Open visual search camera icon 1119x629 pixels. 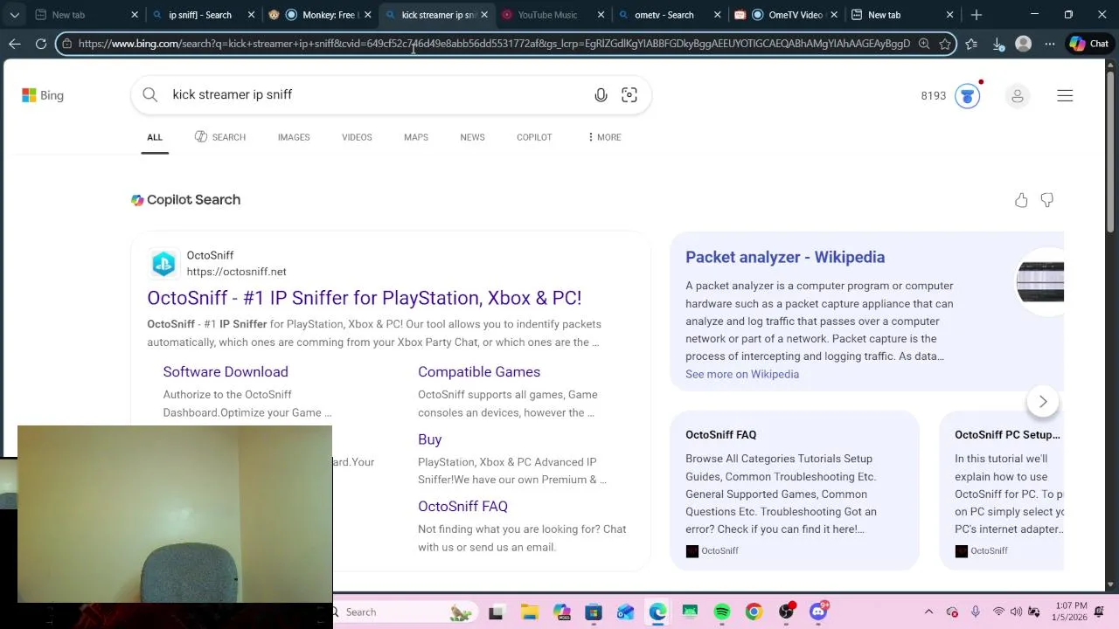[629, 95]
